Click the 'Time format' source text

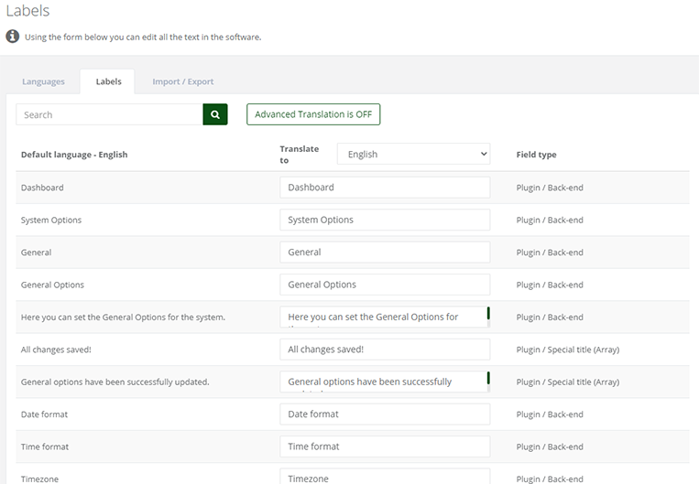tap(45, 446)
